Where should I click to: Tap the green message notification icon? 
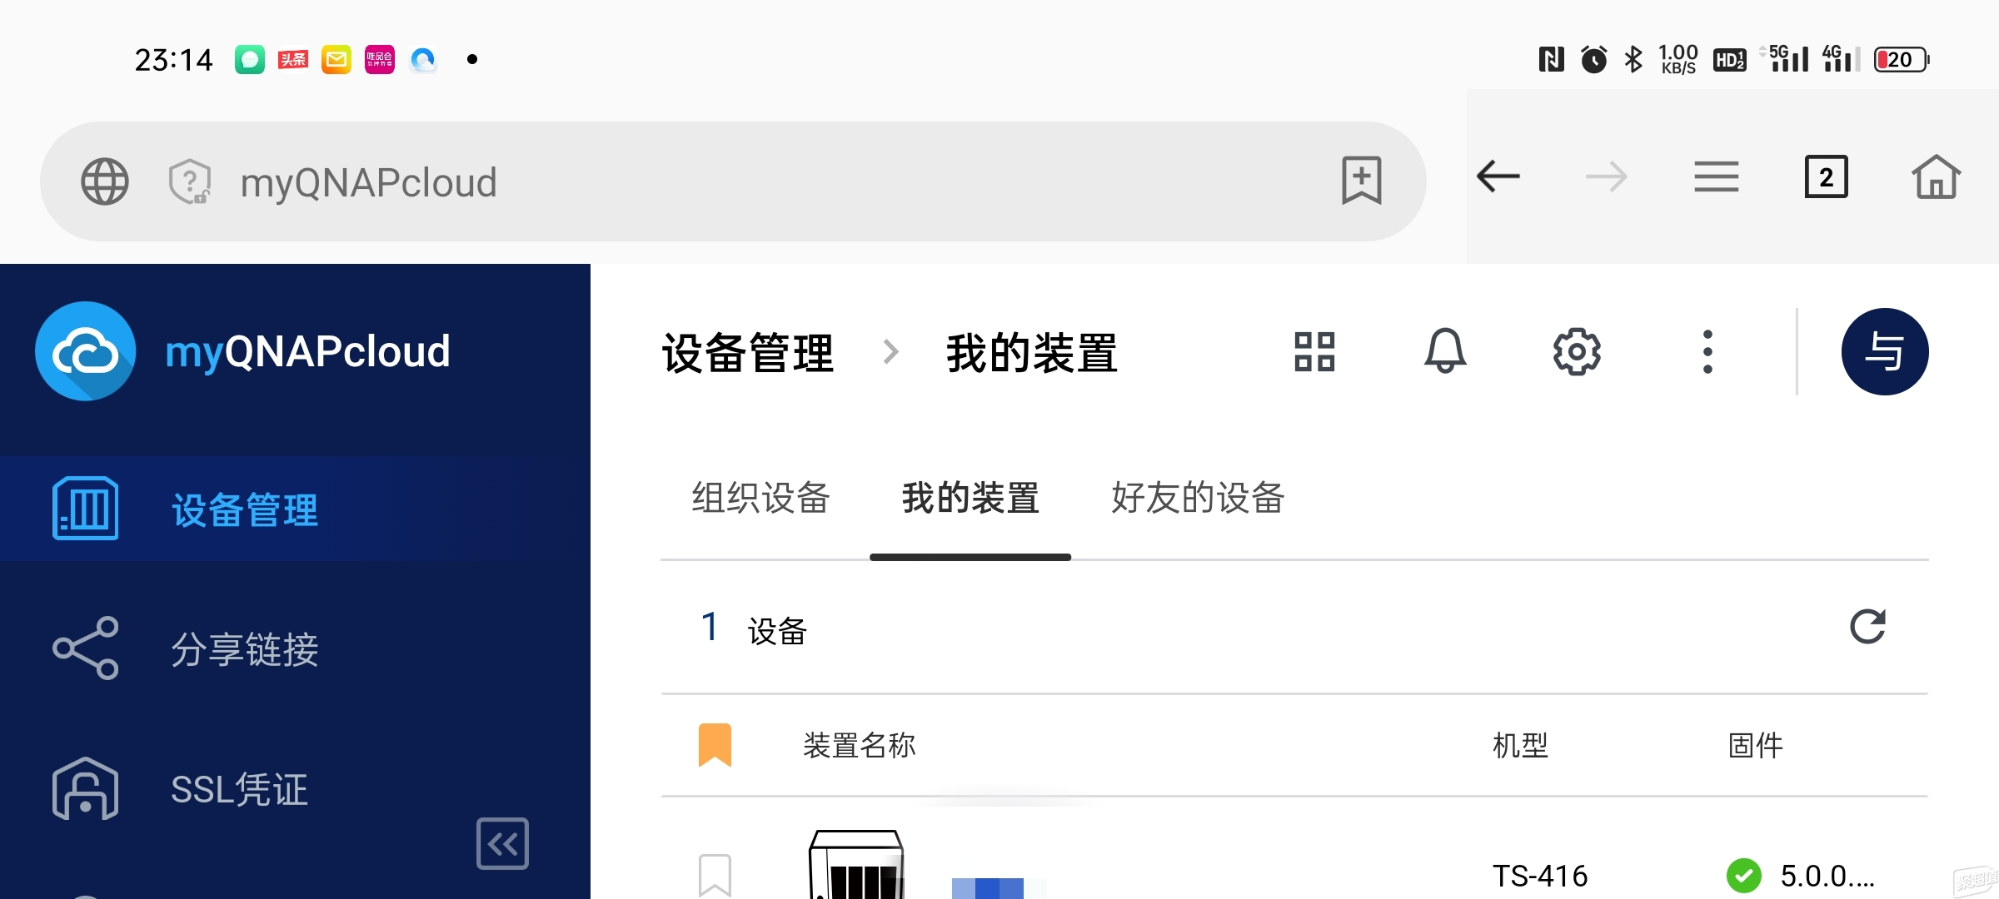[x=249, y=59]
